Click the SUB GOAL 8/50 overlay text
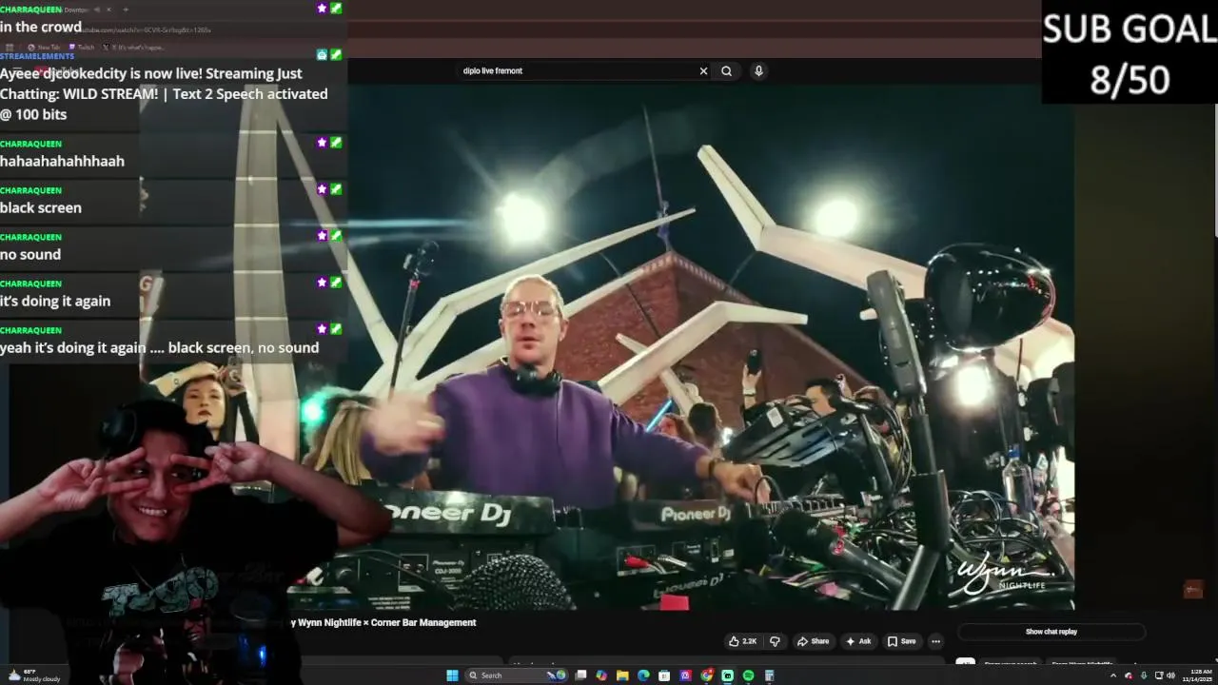Screen dimensions: 1218x685 click(1130, 54)
